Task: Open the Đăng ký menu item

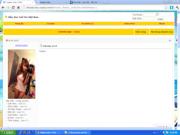Action: coord(19,24)
